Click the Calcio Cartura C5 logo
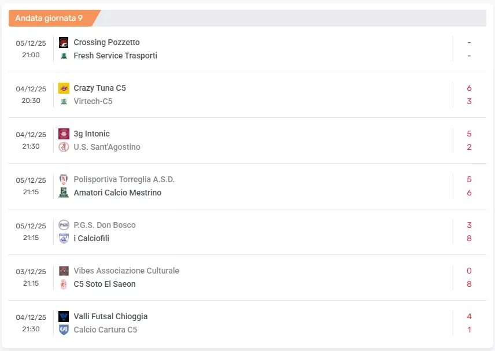The width and height of the screenshot is (495, 351). tap(64, 330)
